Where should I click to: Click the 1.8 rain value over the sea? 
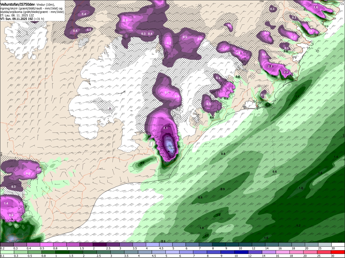pyautogui.click(x=301, y=188)
